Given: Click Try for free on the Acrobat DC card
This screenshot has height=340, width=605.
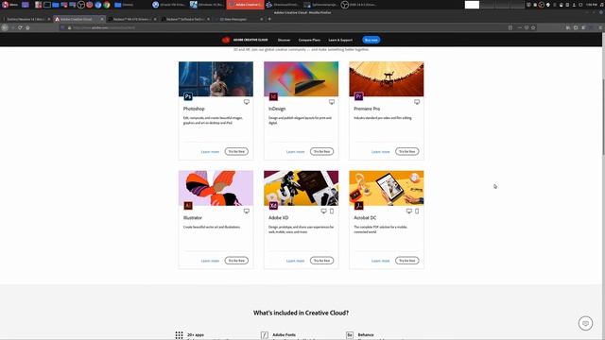Looking at the screenshot, I should click(x=407, y=261).
